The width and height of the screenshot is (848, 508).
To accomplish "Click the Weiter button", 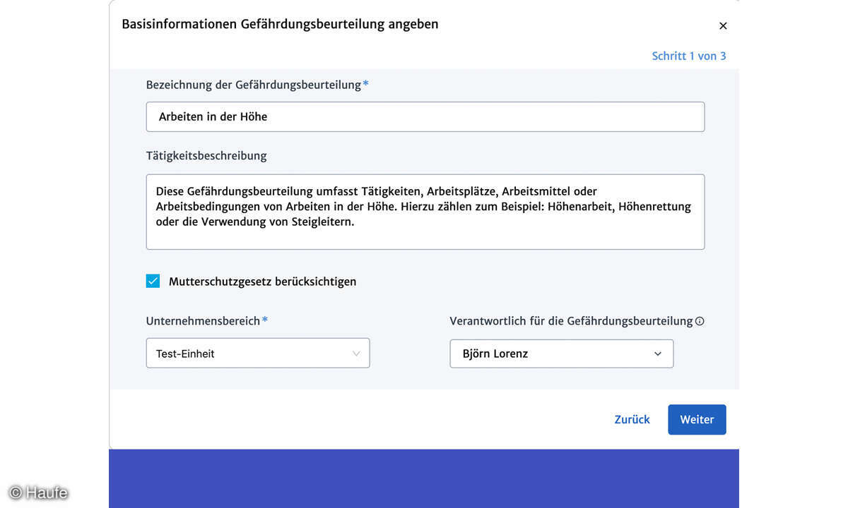I will tap(697, 419).
